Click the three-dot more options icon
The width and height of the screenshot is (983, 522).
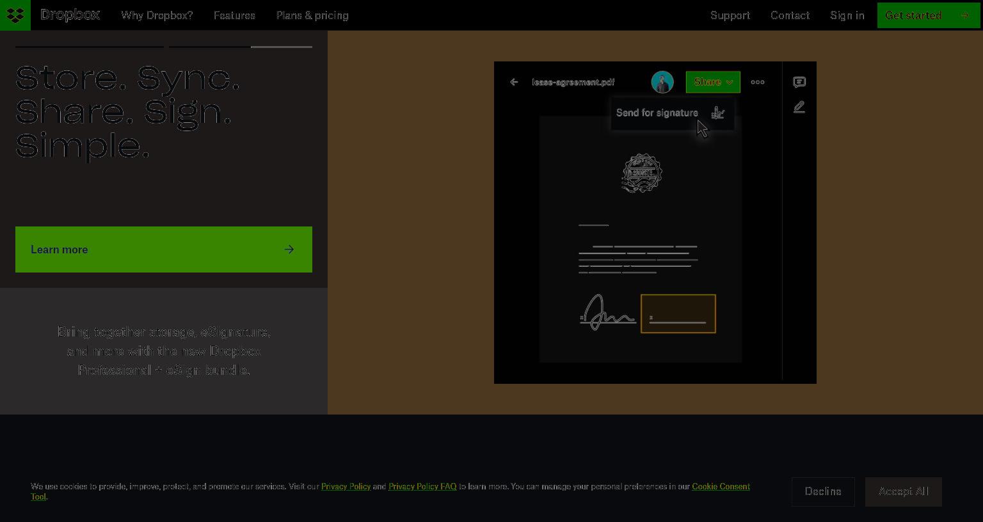point(758,82)
